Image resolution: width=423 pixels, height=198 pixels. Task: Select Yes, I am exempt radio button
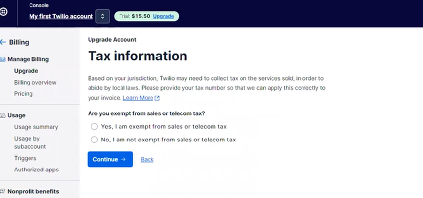pos(94,126)
